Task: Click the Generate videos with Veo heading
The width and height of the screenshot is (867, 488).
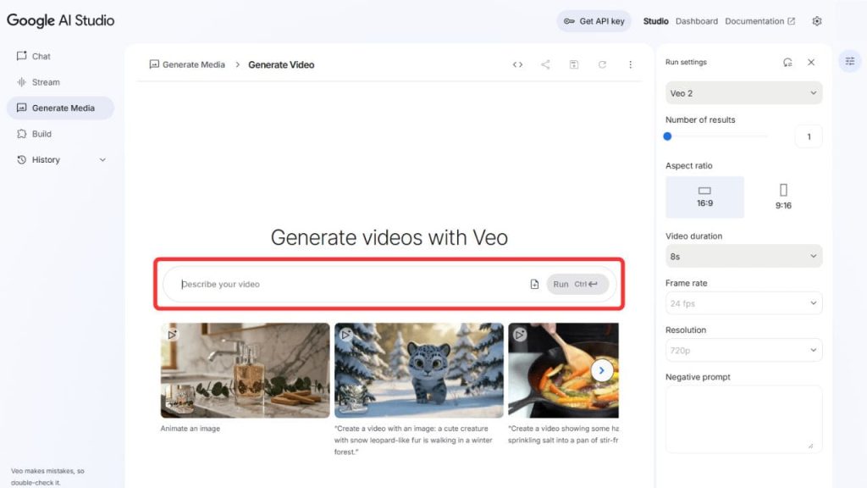Action: [x=389, y=237]
